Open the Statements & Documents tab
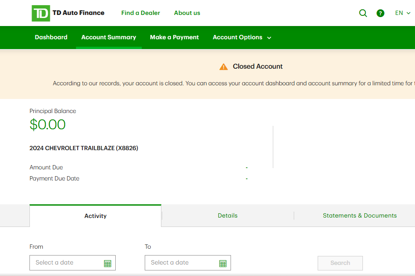This screenshot has height=276, width=415. point(359,215)
